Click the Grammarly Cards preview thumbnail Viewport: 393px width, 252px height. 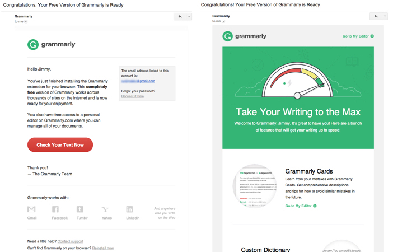coord(254,186)
